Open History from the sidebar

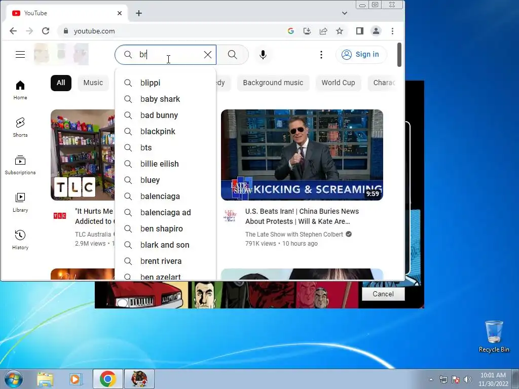(x=20, y=240)
